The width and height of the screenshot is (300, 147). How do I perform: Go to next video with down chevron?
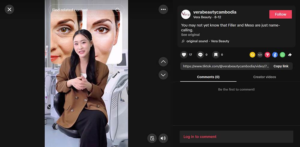(163, 75)
